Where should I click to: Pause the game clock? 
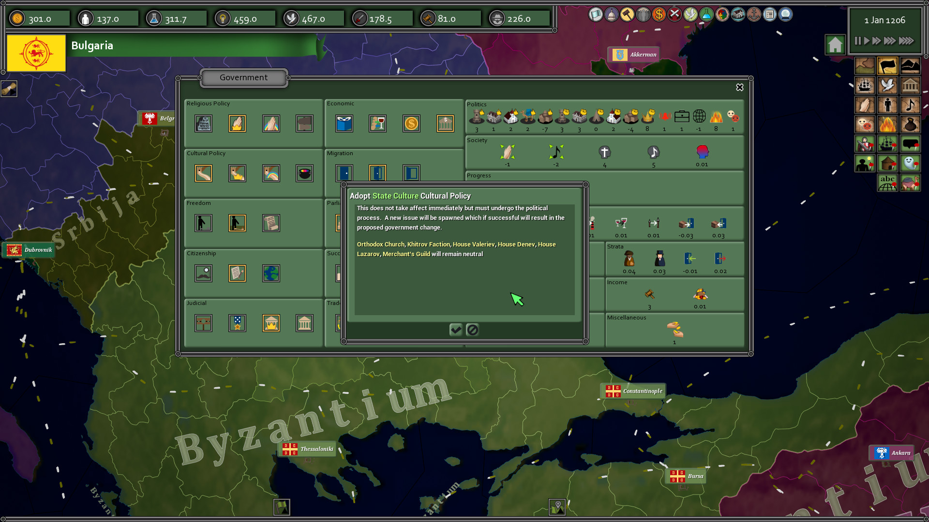[x=856, y=41]
